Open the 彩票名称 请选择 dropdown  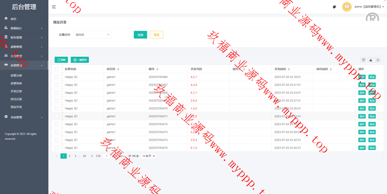pos(93,35)
